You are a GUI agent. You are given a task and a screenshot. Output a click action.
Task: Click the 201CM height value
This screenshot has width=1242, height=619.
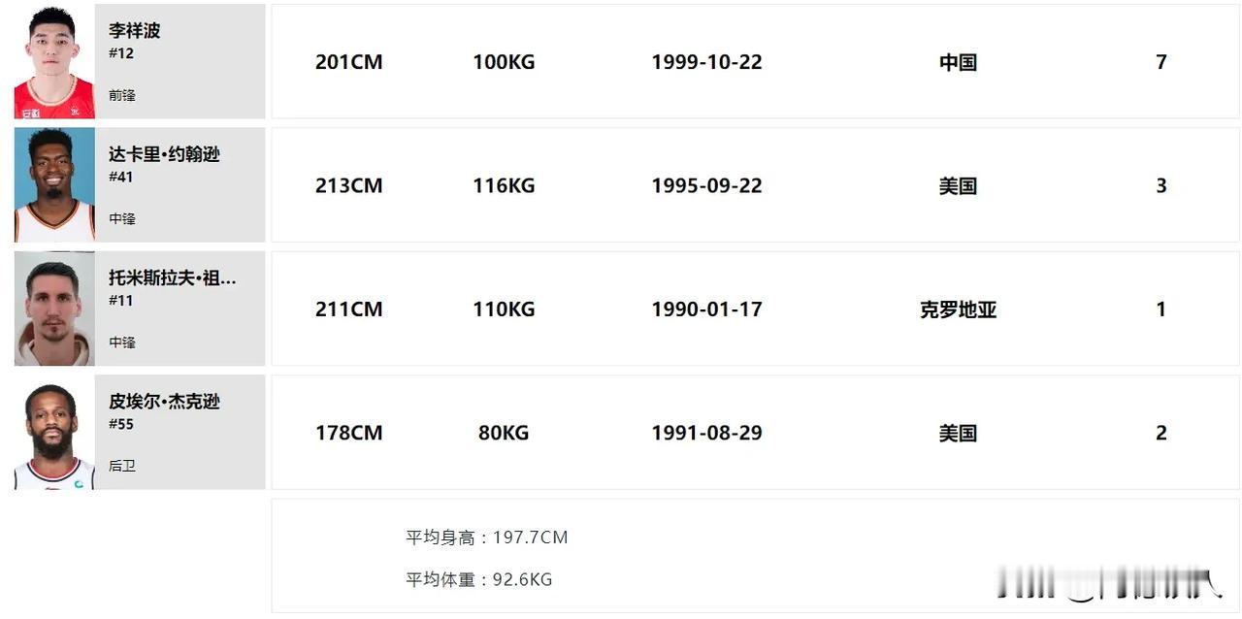349,62
